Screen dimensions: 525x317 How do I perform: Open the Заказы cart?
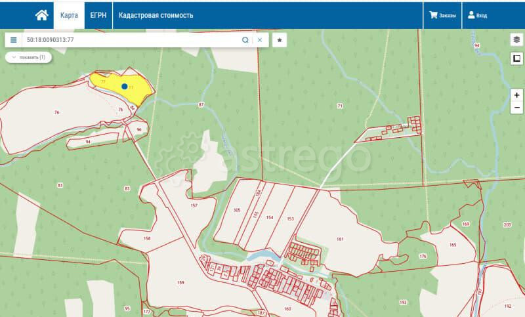pos(442,15)
